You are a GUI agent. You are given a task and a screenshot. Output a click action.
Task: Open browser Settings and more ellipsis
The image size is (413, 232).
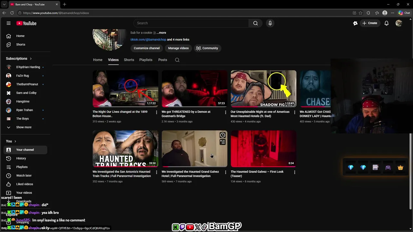coord(392,13)
